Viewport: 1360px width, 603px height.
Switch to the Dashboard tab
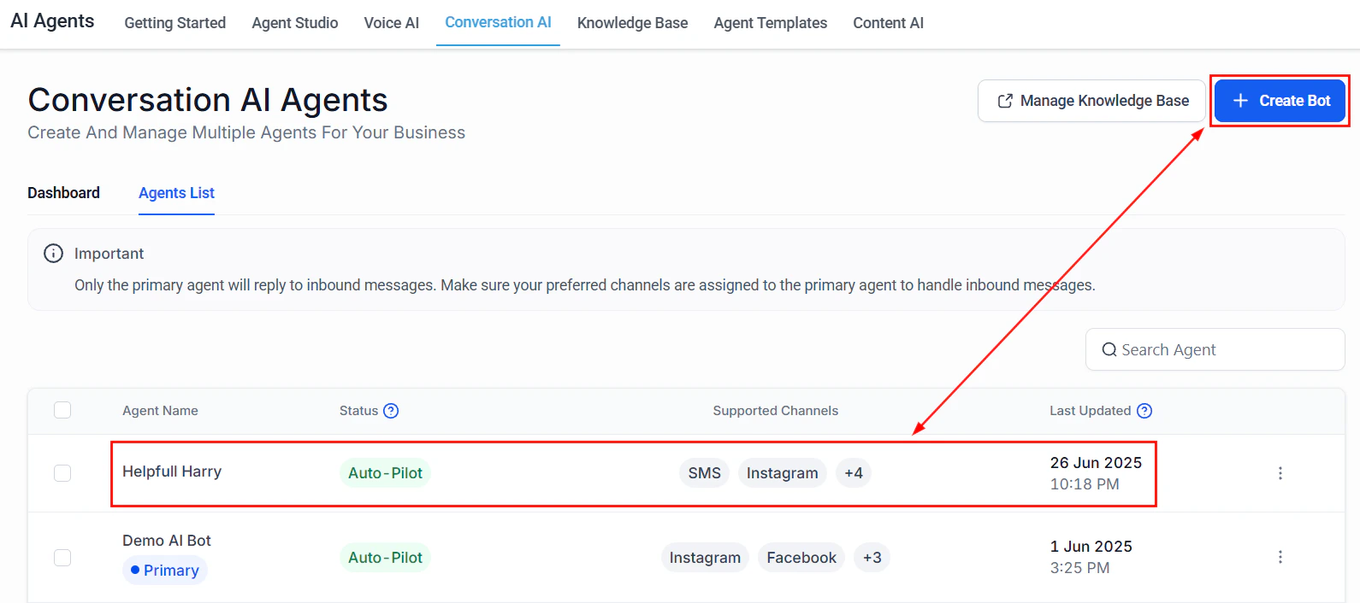click(x=63, y=193)
